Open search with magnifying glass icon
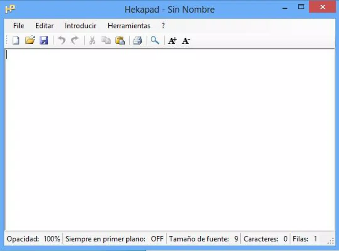 click(155, 40)
